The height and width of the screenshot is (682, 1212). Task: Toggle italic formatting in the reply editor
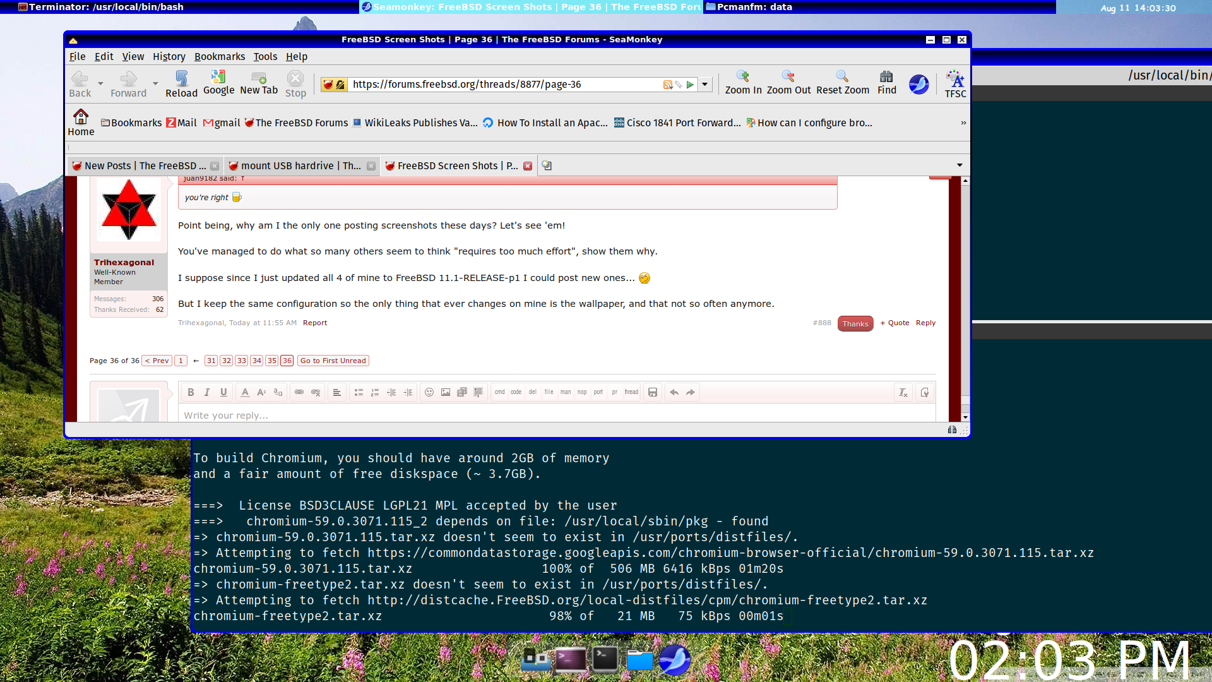[207, 392]
